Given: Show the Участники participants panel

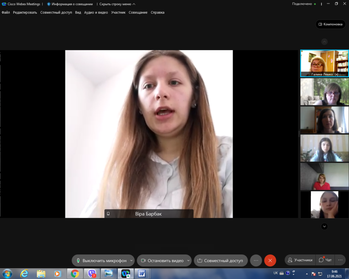Looking at the screenshot, I should click(300, 260).
